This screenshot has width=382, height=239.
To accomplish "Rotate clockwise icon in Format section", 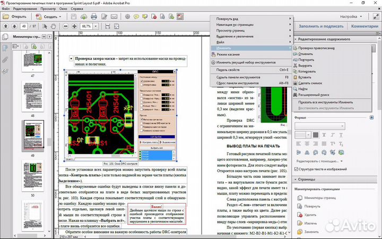I will coord(324,152).
